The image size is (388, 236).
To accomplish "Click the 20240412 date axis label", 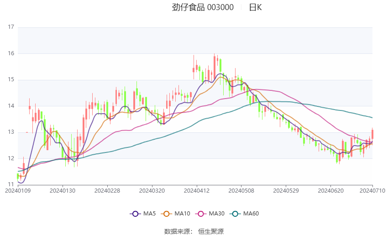I will [x=197, y=191].
